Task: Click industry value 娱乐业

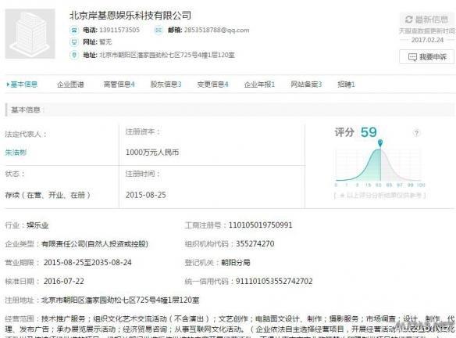Action: 37,225
